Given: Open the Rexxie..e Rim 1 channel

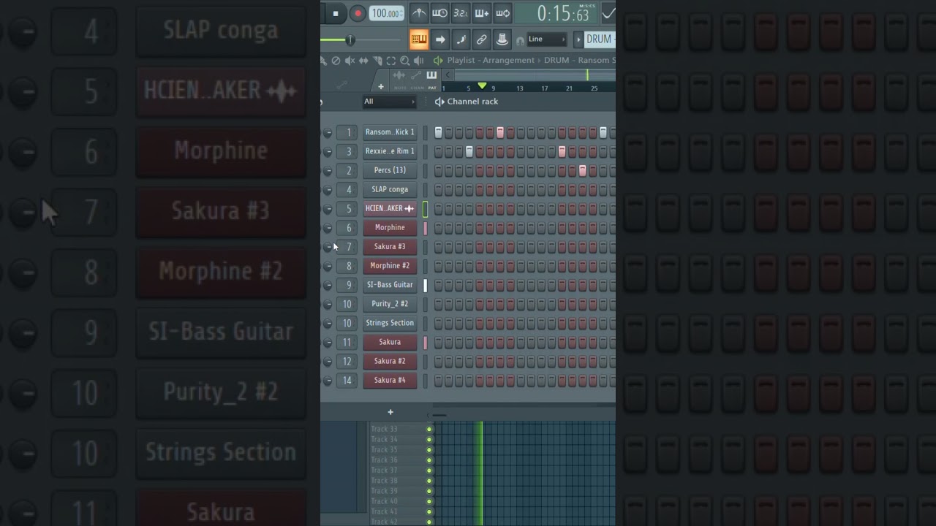Looking at the screenshot, I should tap(390, 151).
